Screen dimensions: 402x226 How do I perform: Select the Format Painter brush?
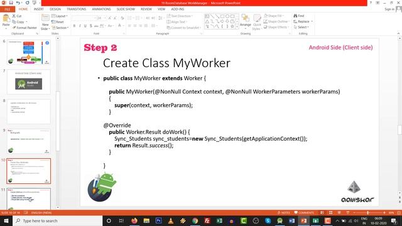click(x=24, y=28)
